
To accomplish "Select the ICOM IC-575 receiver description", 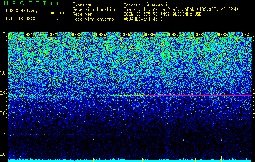I will coord(163,14).
